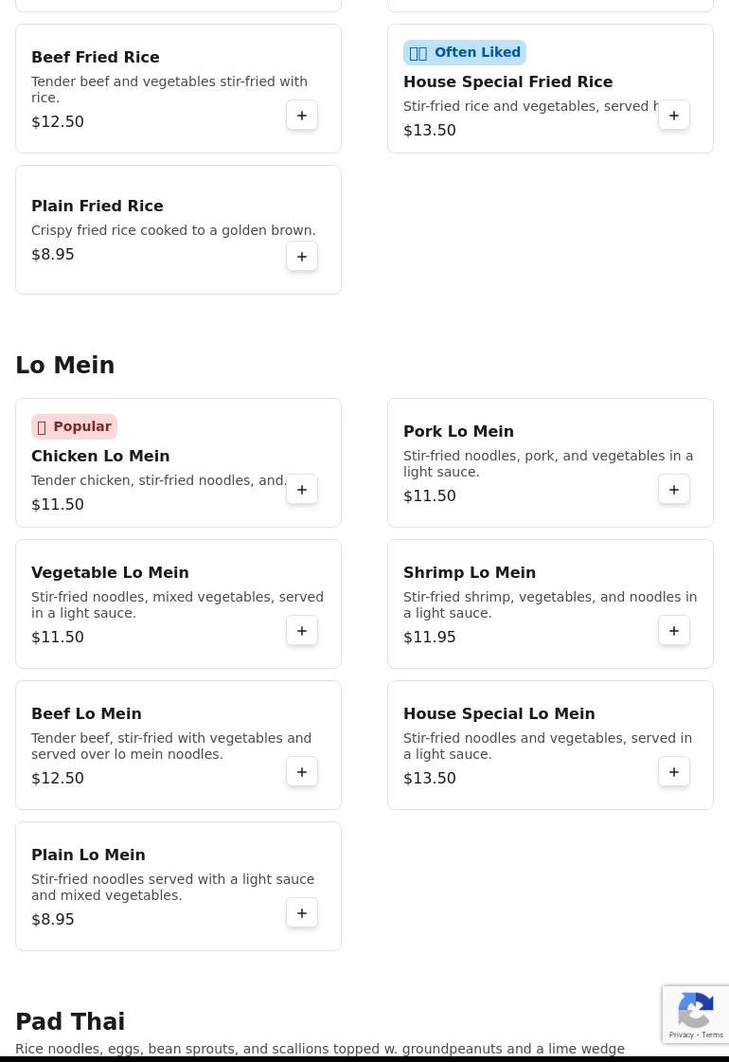Screen dimensions: 729x1062
Task: Add Beef Fried Rice to cart
Action: click(x=302, y=116)
